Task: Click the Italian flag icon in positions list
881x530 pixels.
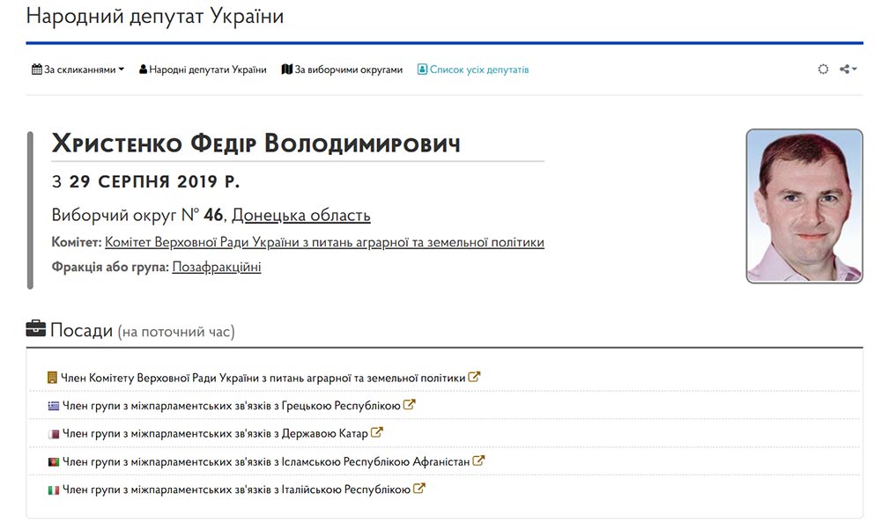Action: [x=53, y=489]
